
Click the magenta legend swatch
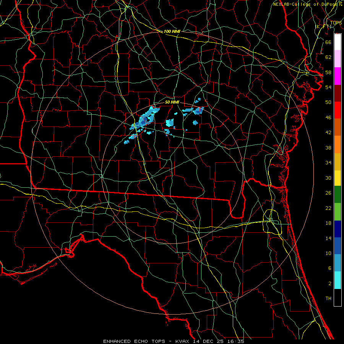[338, 76]
